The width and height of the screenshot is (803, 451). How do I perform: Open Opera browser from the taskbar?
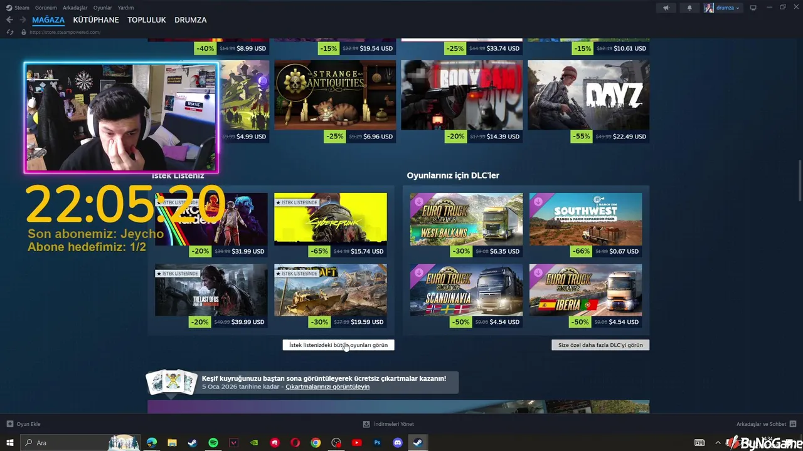coord(295,443)
